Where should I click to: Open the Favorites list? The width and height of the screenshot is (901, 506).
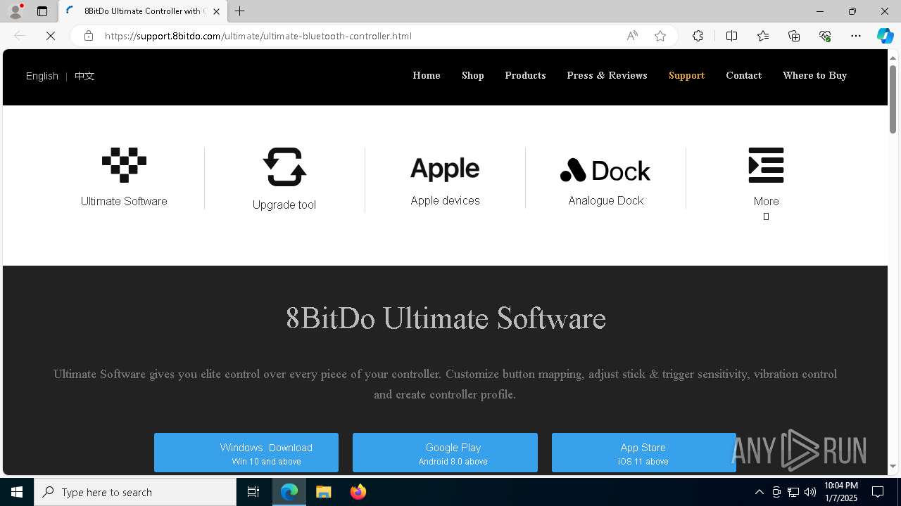click(763, 36)
